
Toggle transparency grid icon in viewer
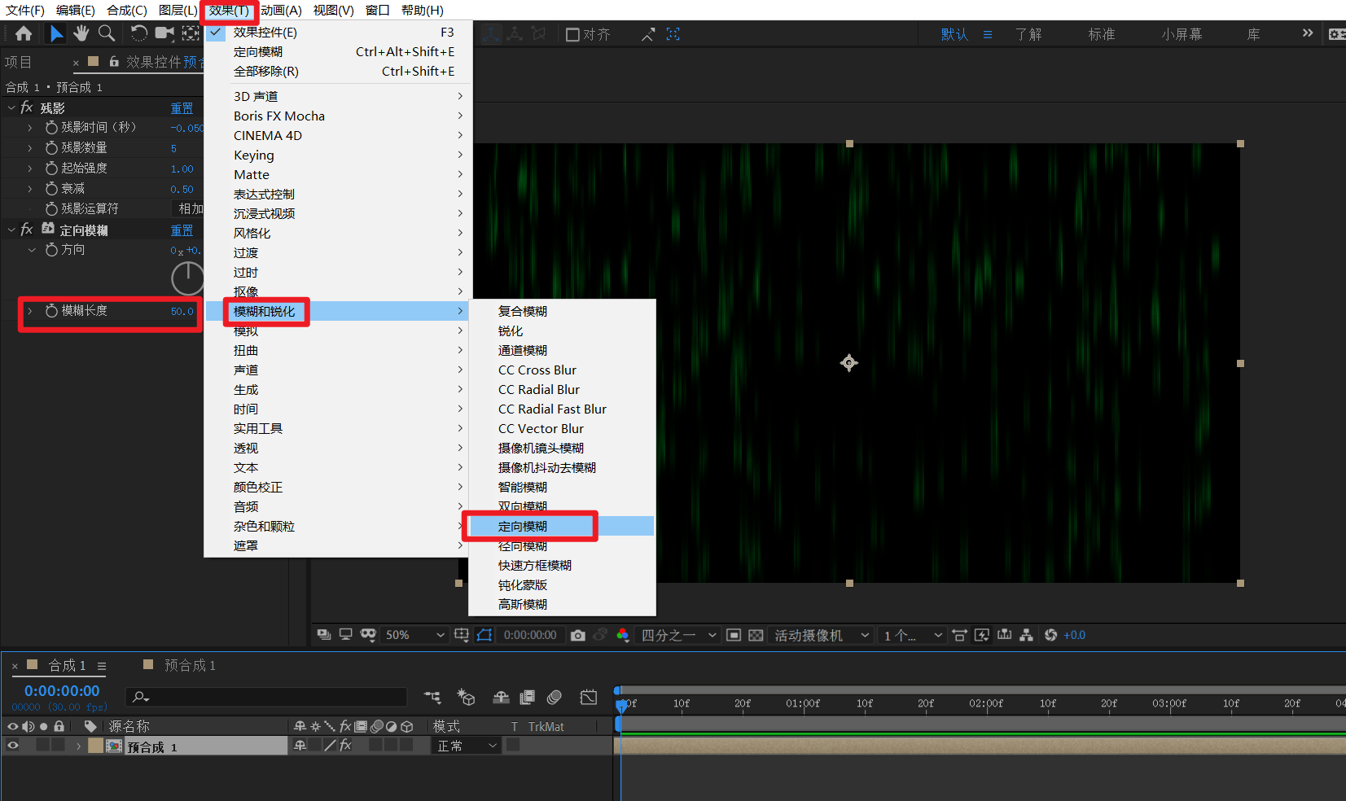point(756,635)
